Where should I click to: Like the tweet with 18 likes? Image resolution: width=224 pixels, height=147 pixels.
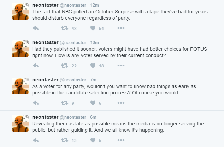click(x=93, y=66)
